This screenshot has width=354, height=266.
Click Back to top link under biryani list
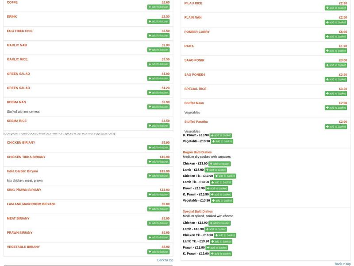coord(165,260)
